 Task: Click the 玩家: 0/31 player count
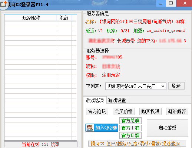(x=118, y=31)
